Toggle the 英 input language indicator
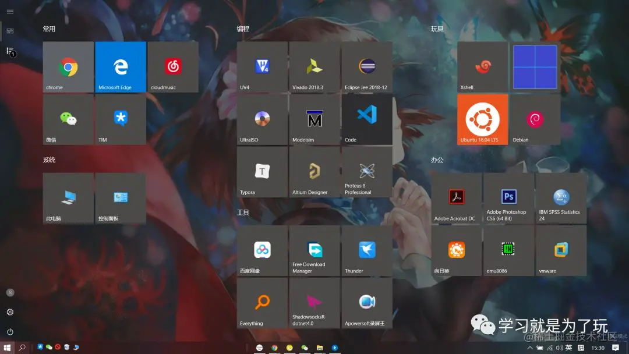The image size is (629, 354). 569,348
